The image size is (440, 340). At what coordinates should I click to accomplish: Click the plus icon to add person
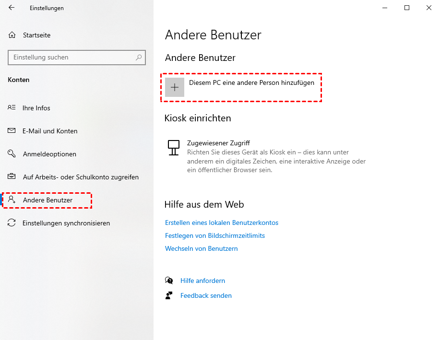click(175, 87)
